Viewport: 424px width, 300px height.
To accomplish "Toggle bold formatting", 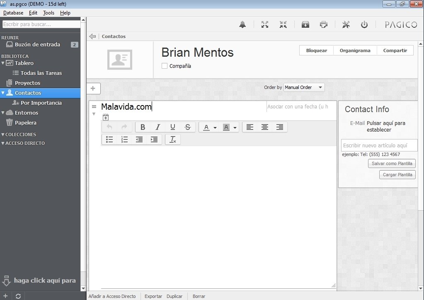I will 143,127.
